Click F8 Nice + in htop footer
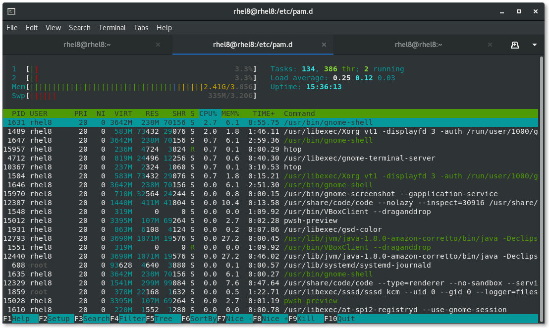 (271, 319)
